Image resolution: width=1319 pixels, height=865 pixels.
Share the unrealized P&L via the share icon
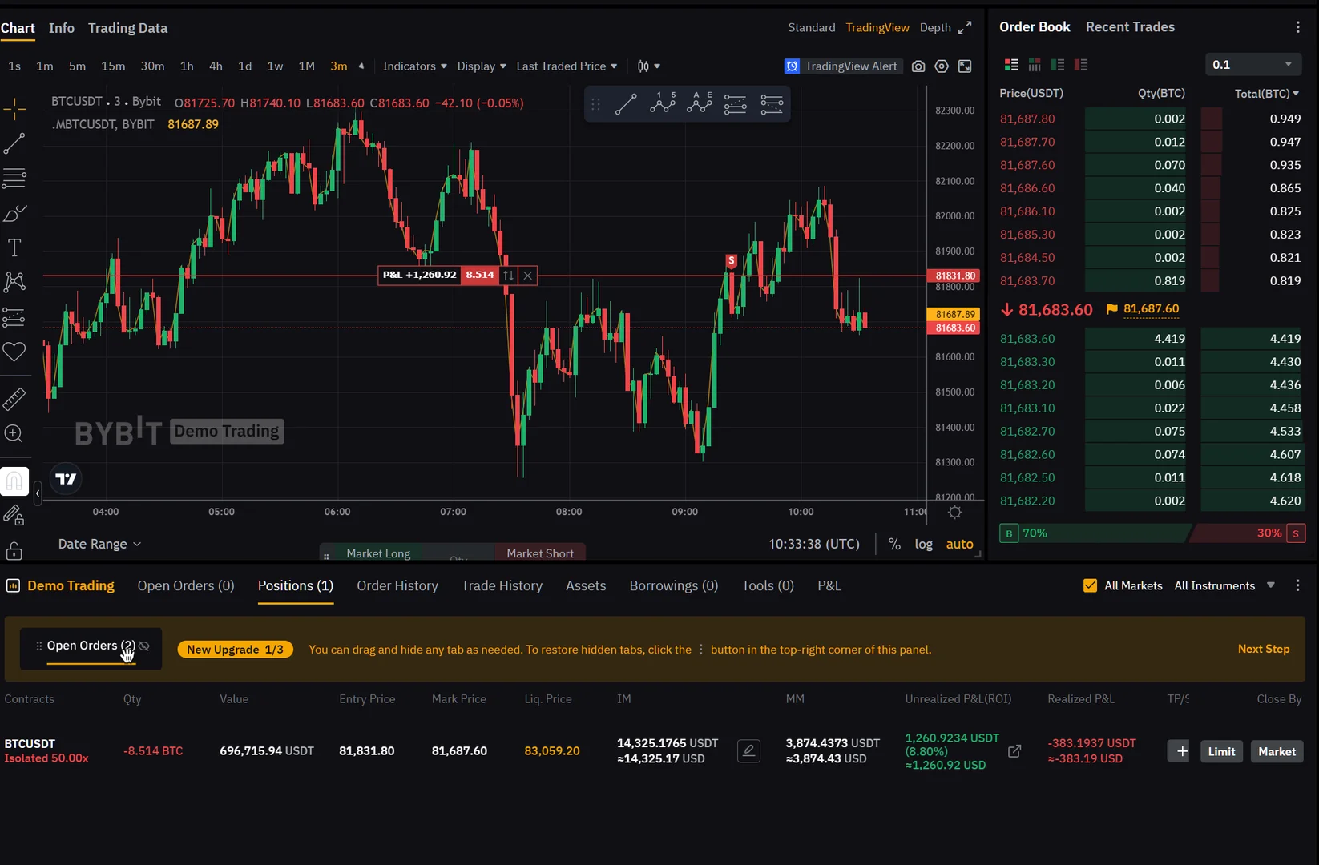click(x=1014, y=751)
